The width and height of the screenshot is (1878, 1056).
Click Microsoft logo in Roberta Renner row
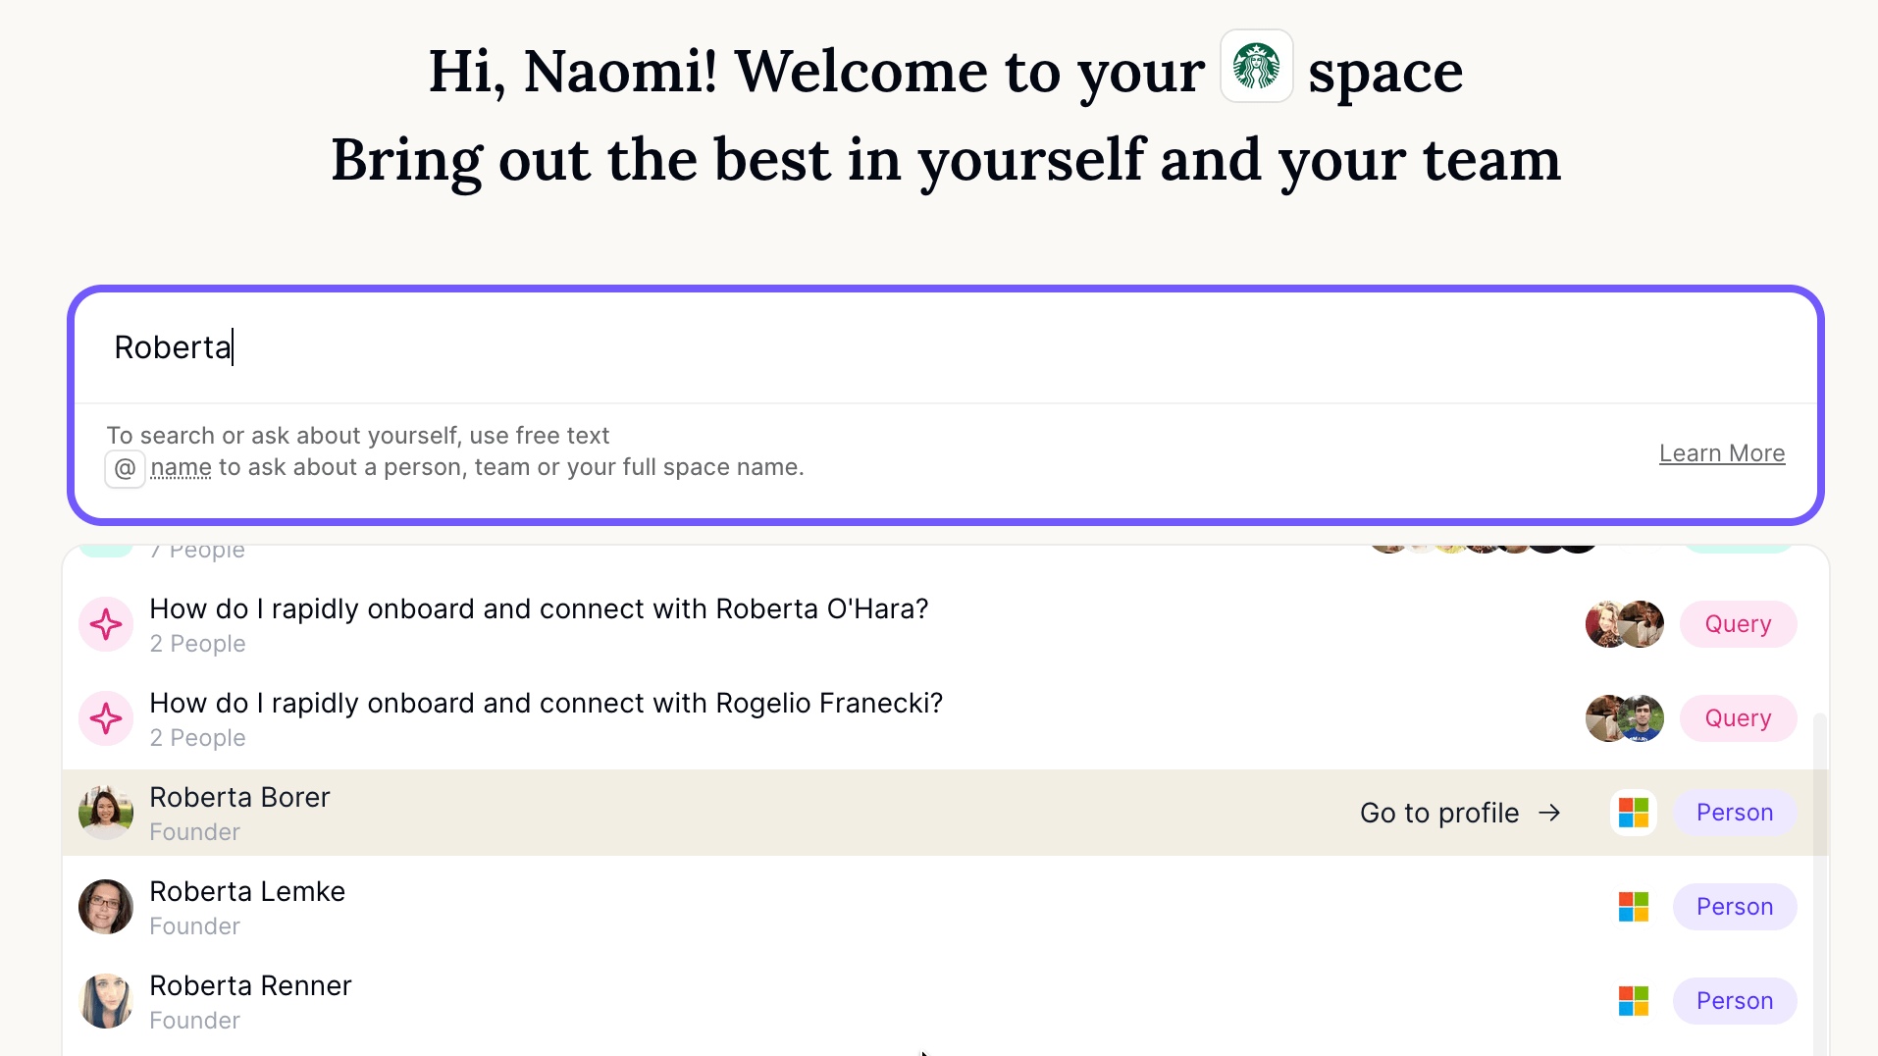[1634, 1001]
